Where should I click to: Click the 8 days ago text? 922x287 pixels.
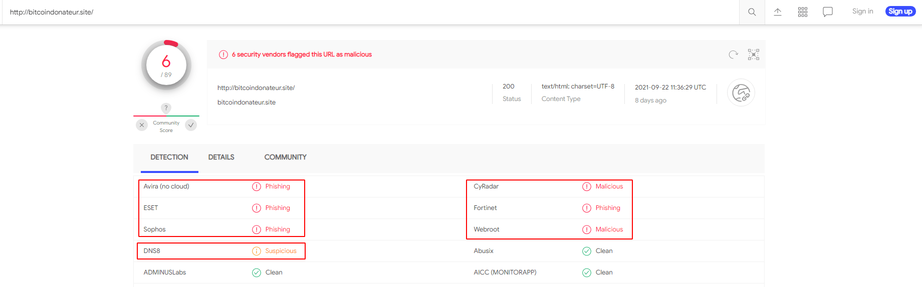point(650,100)
